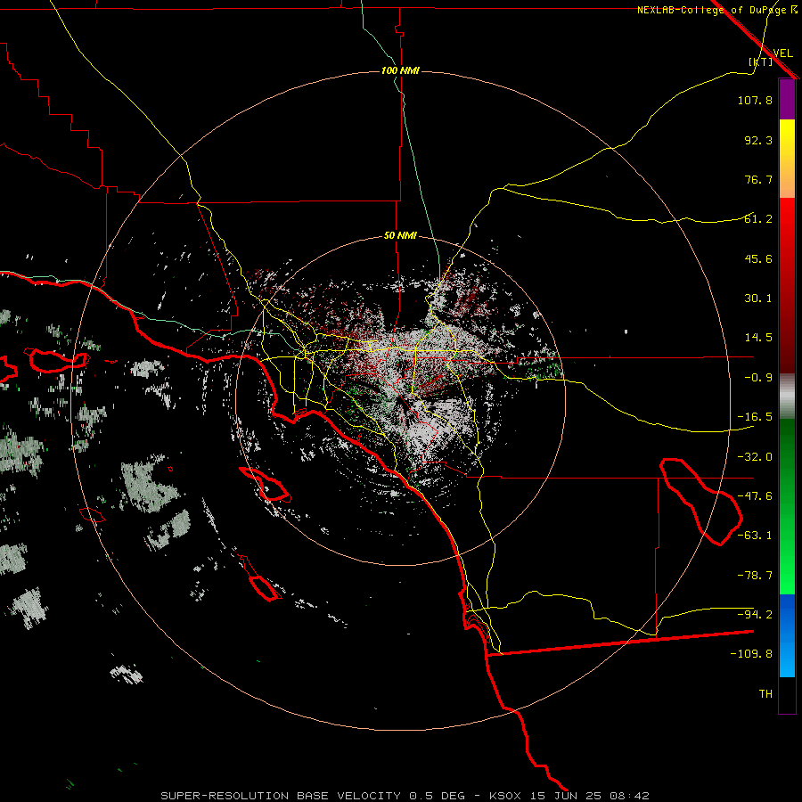The height and width of the screenshot is (802, 802).
Task: Pick the purple segment of the color bar
Action: tap(787, 100)
